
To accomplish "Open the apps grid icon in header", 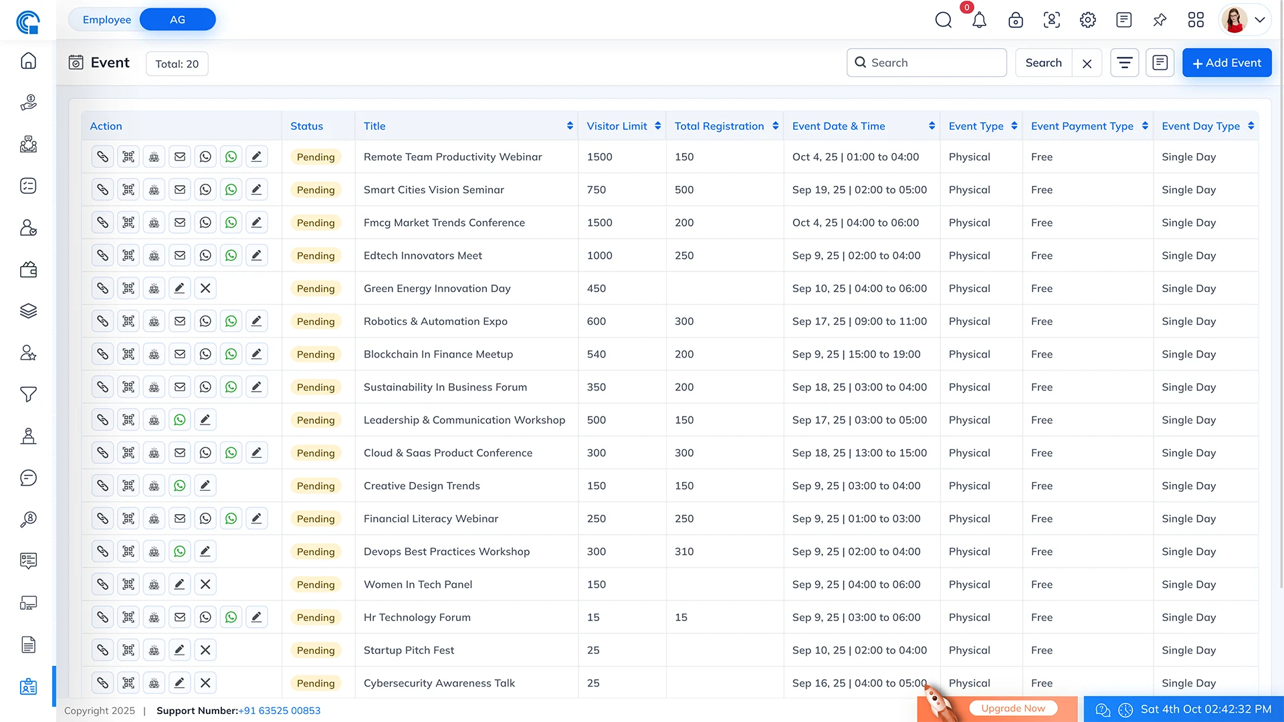I will (1196, 20).
